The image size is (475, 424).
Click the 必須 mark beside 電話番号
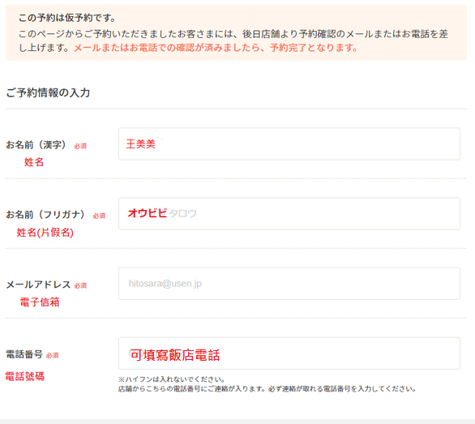(52, 355)
